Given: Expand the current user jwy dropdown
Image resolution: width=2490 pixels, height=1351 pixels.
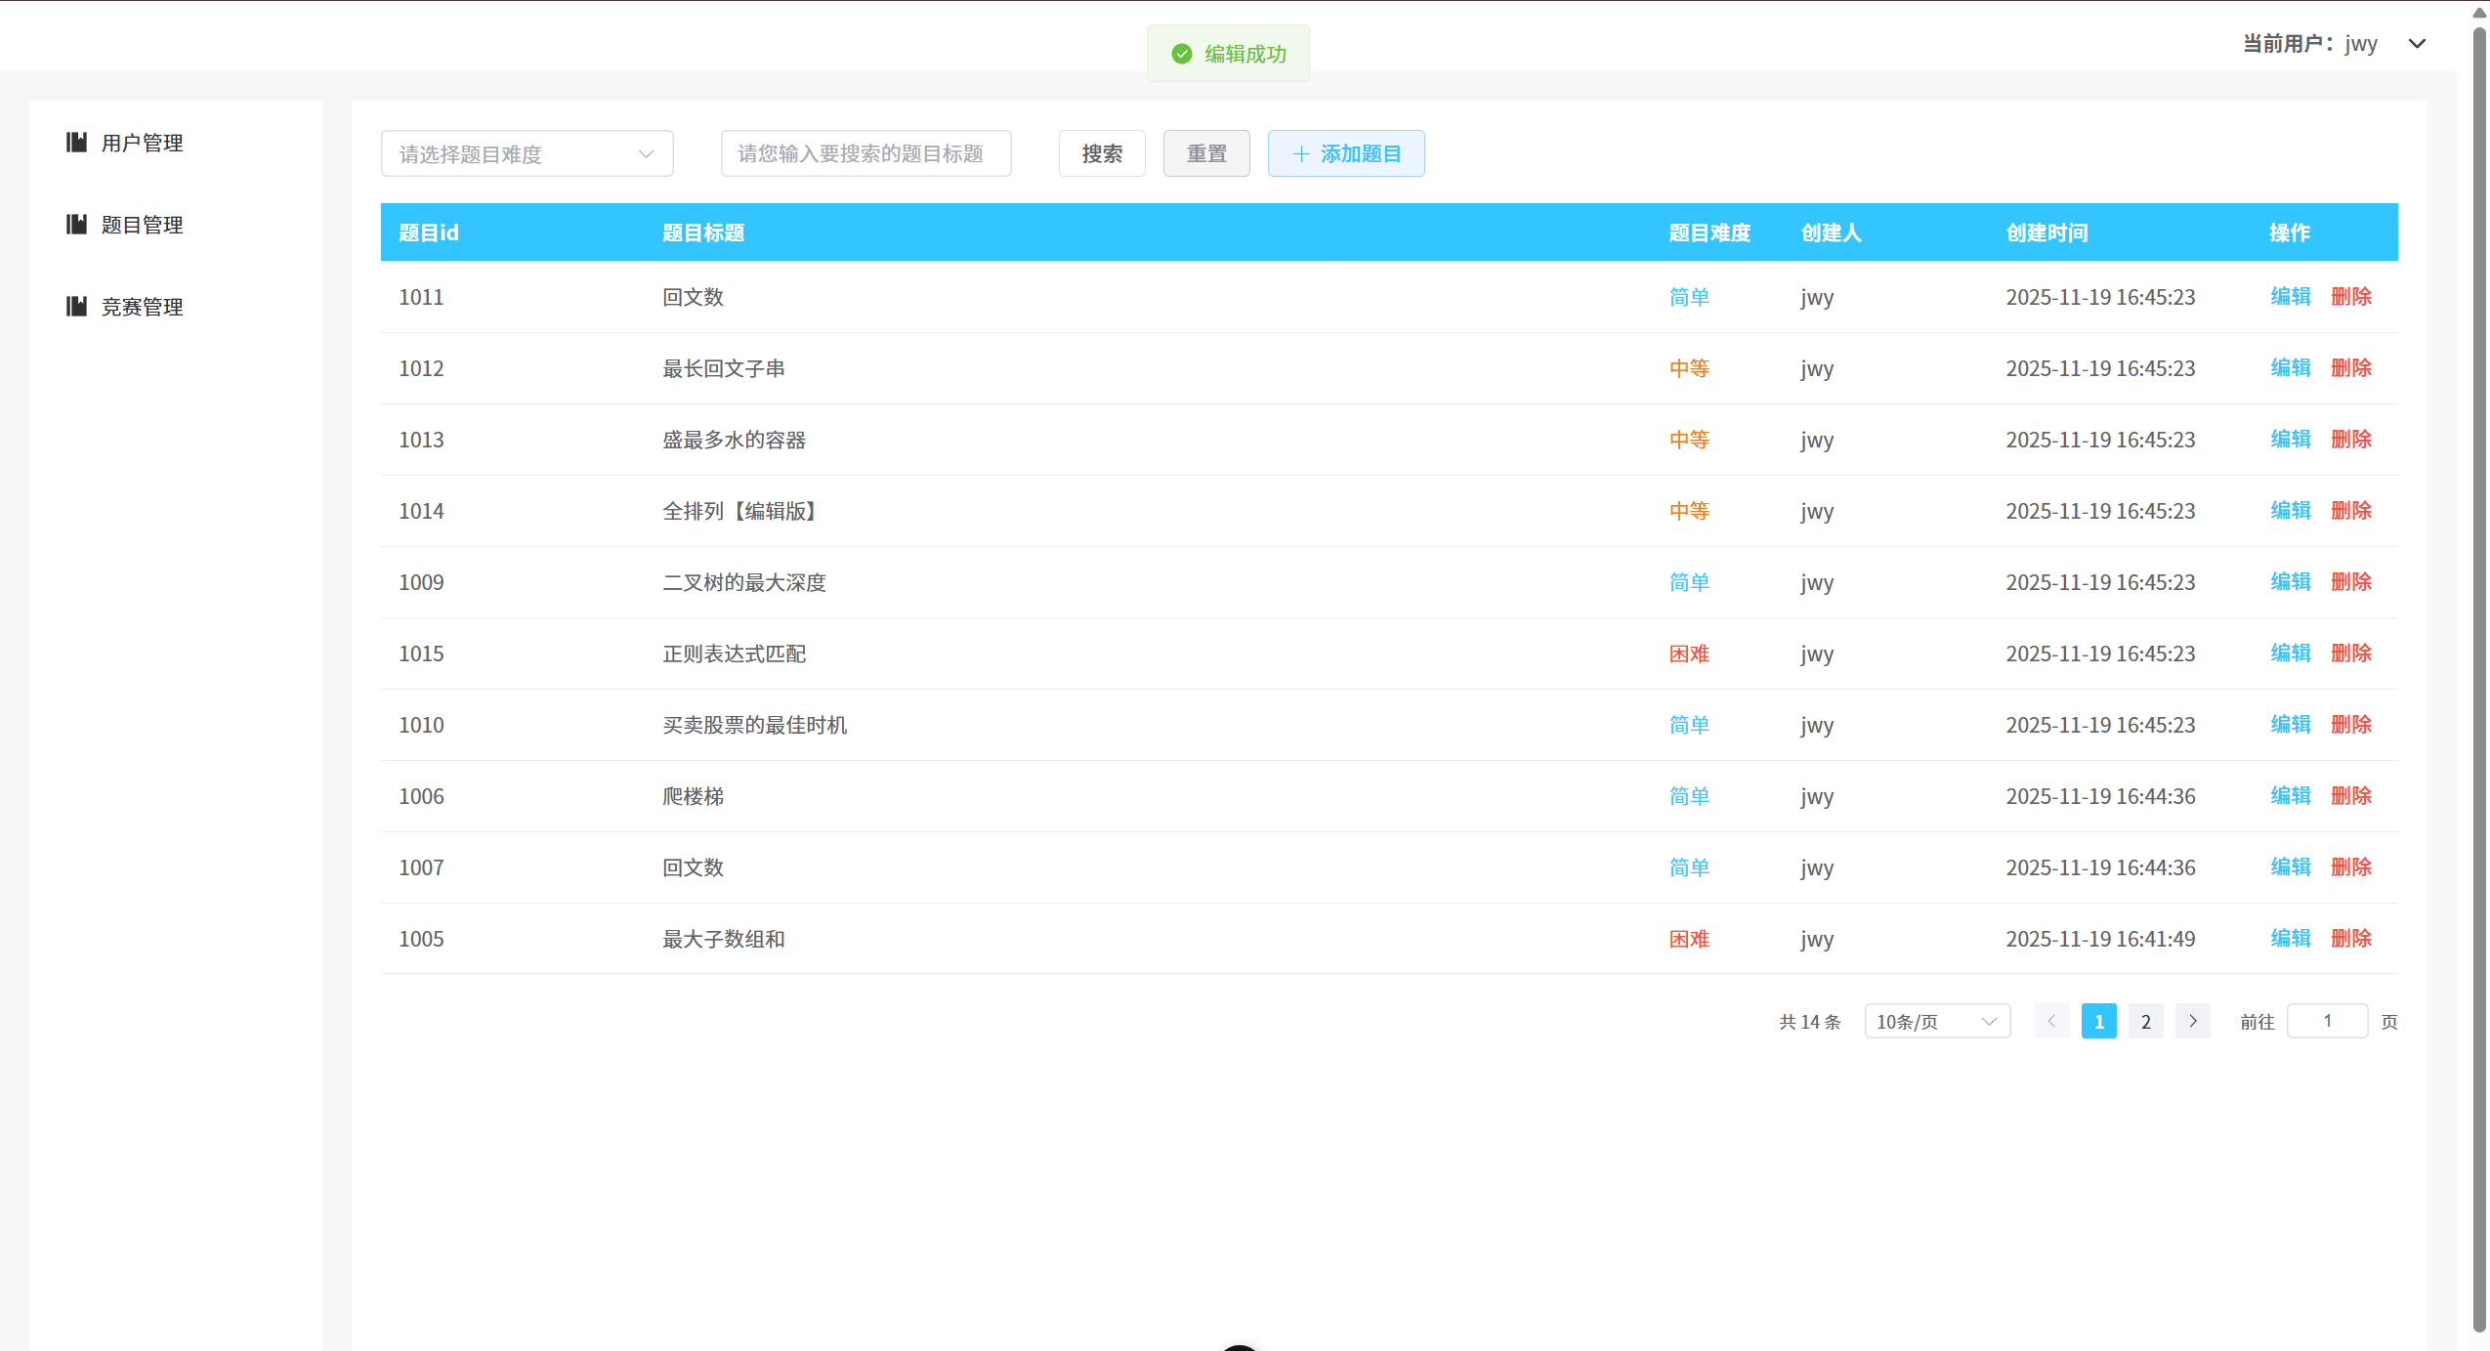Looking at the screenshot, I should [2417, 44].
